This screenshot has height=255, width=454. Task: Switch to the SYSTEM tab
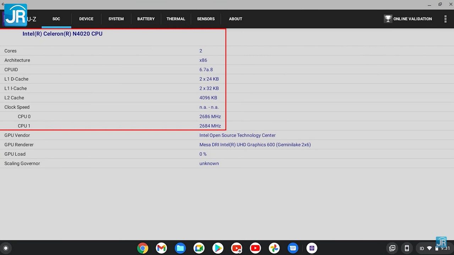click(x=116, y=19)
